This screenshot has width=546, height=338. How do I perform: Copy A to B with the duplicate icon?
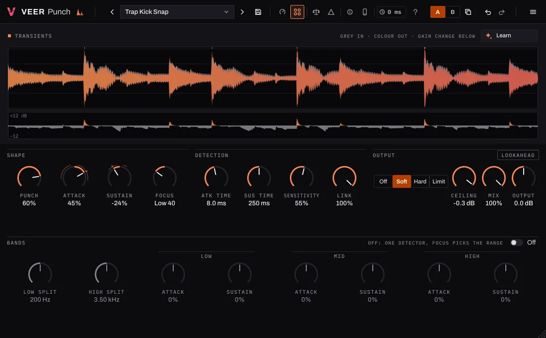[x=468, y=12]
